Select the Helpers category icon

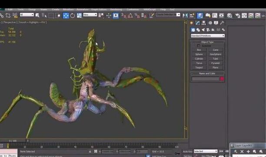(x=213, y=30)
